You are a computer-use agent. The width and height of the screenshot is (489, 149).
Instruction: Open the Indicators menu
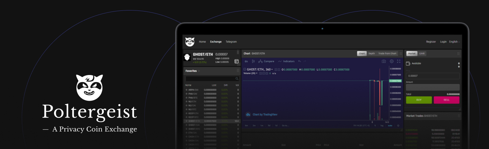pyautogui.click(x=286, y=61)
